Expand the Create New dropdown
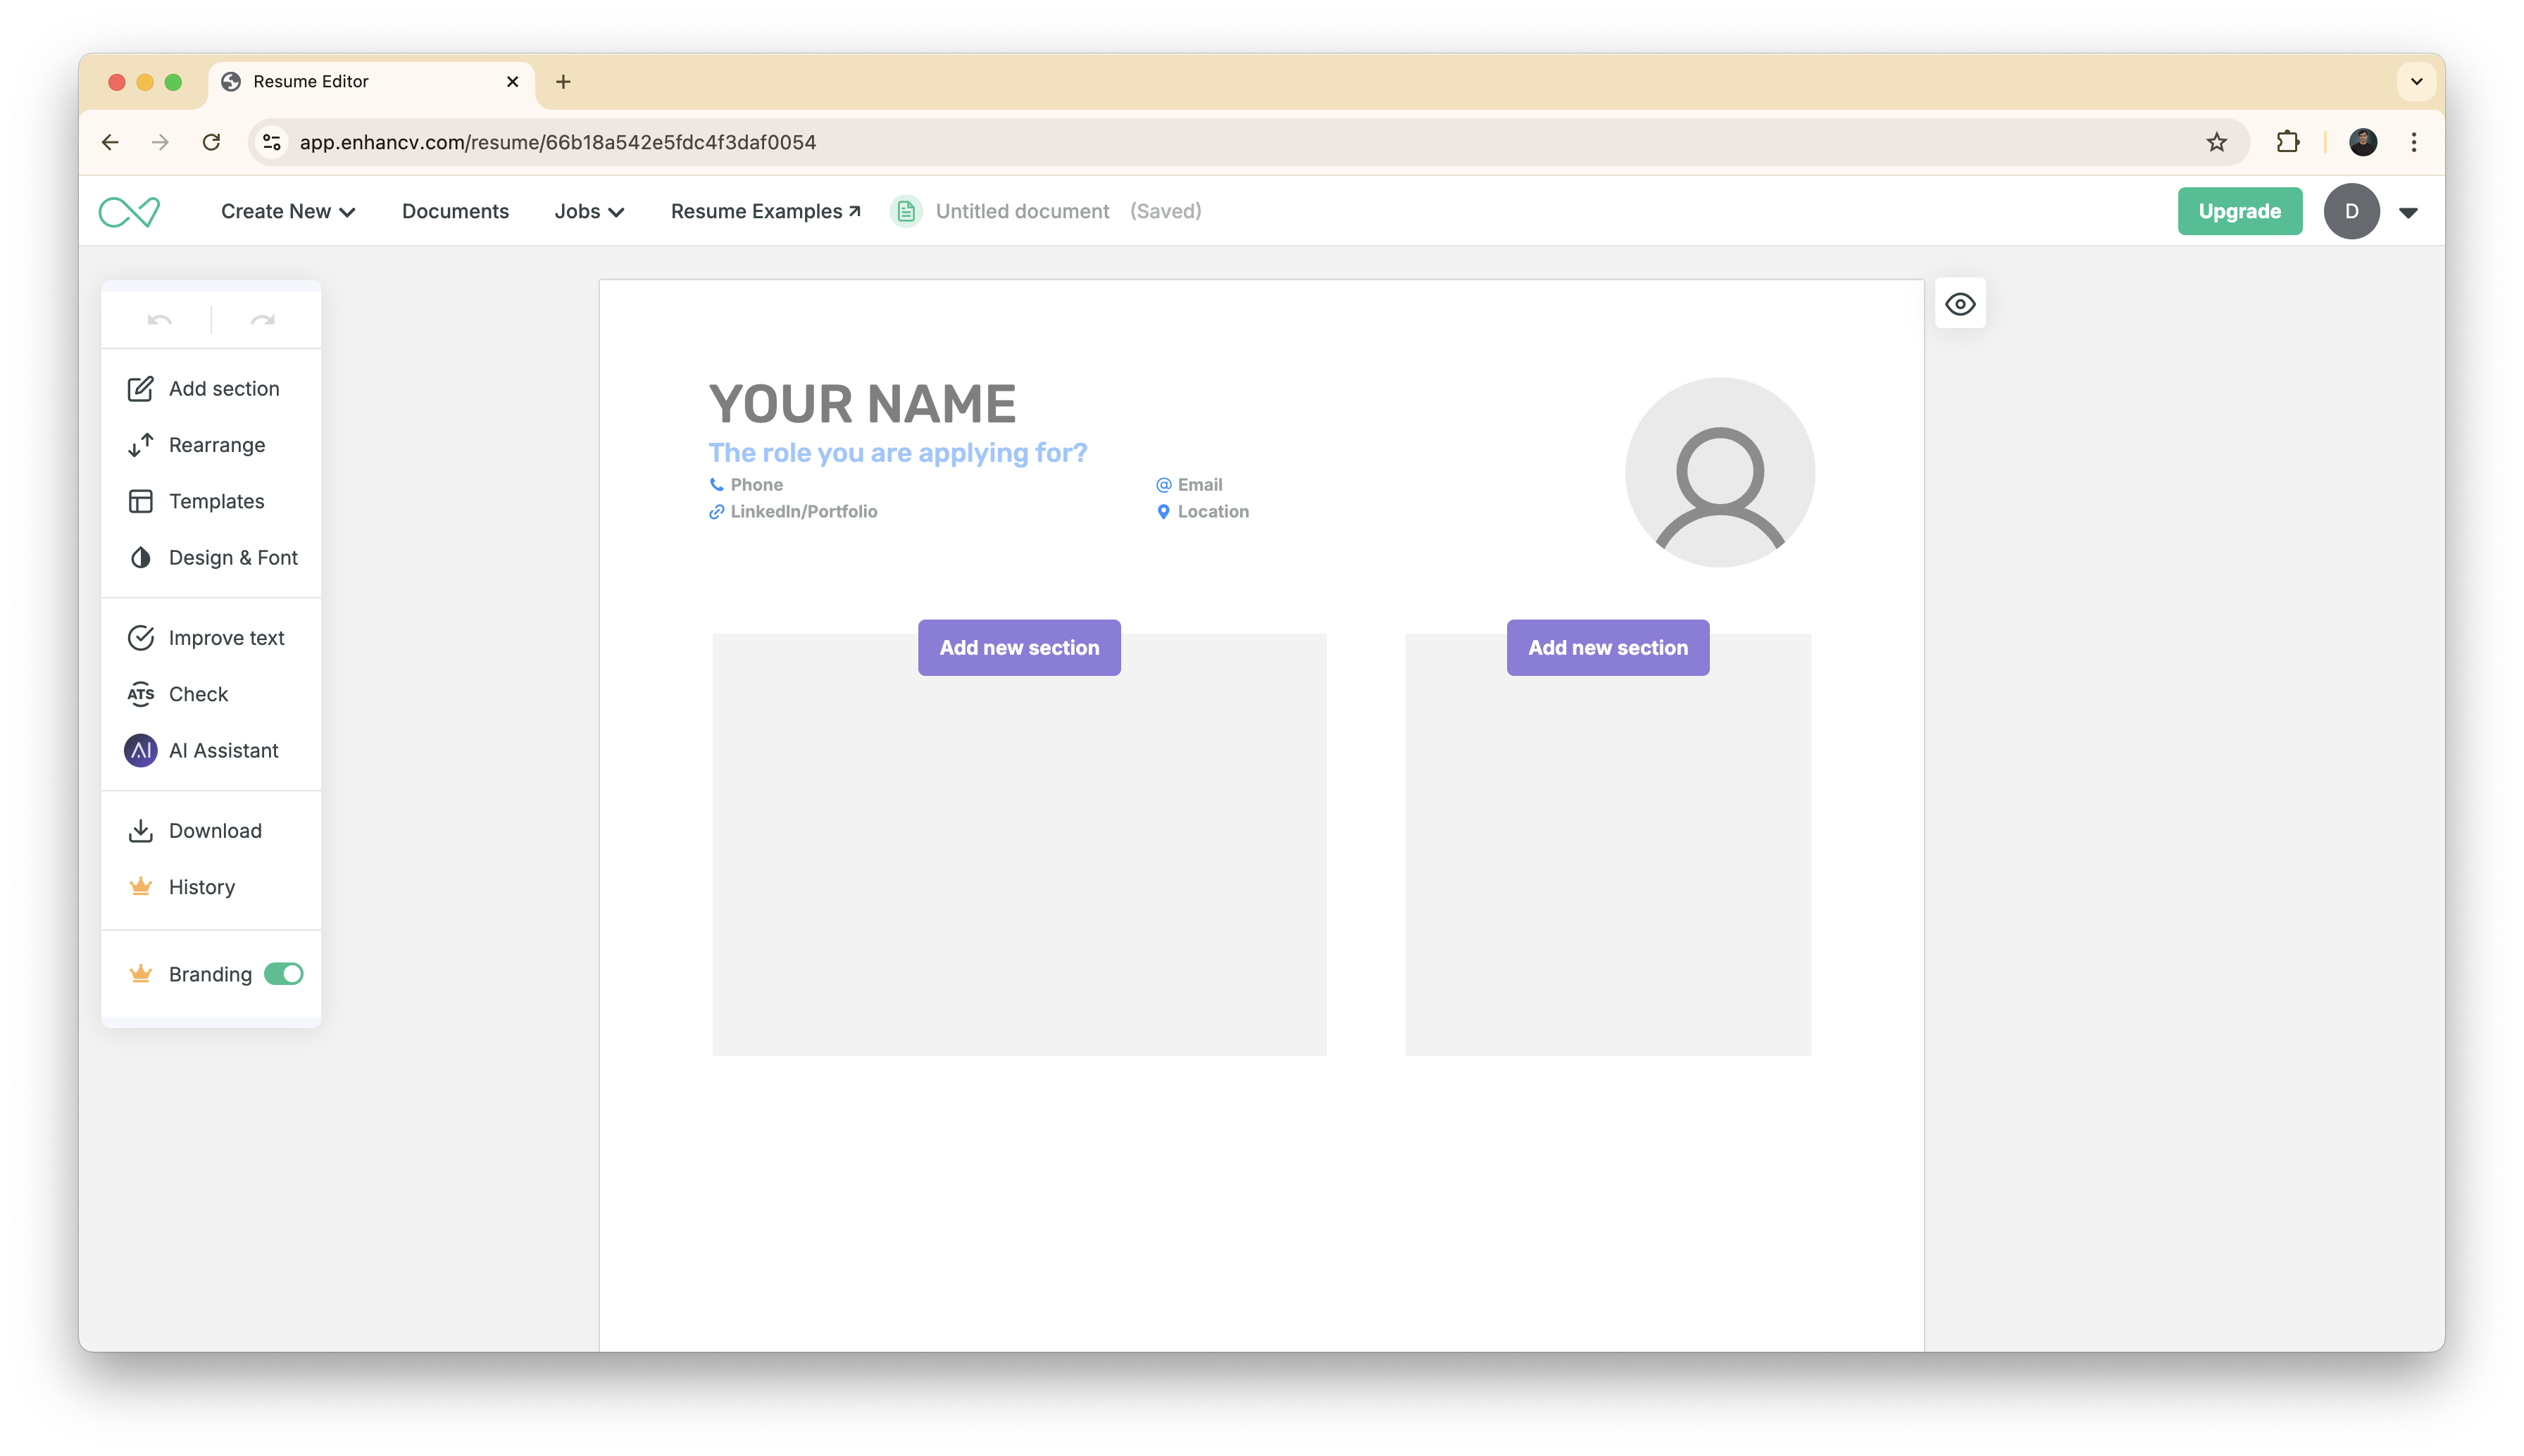The image size is (2524, 1456). coord(288,211)
